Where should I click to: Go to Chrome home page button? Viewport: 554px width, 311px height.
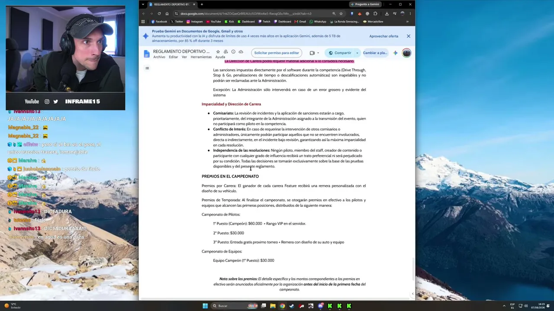click(x=167, y=13)
